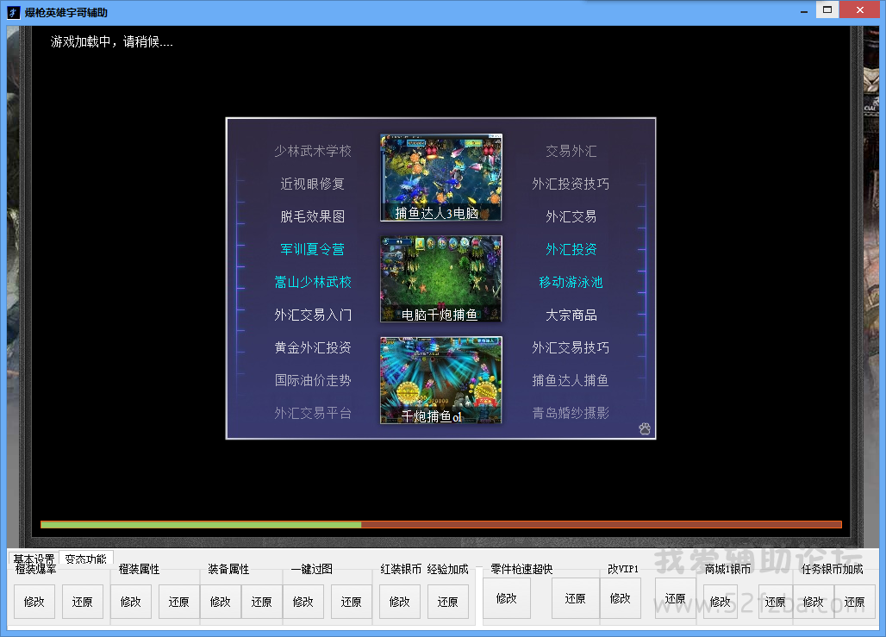Image resolution: width=886 pixels, height=637 pixels.
Task: Click 修改 under 任务银币加成
Action: (813, 602)
